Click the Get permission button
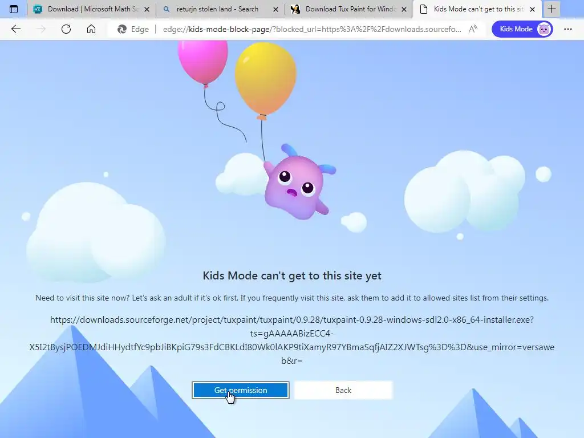 [x=241, y=390]
